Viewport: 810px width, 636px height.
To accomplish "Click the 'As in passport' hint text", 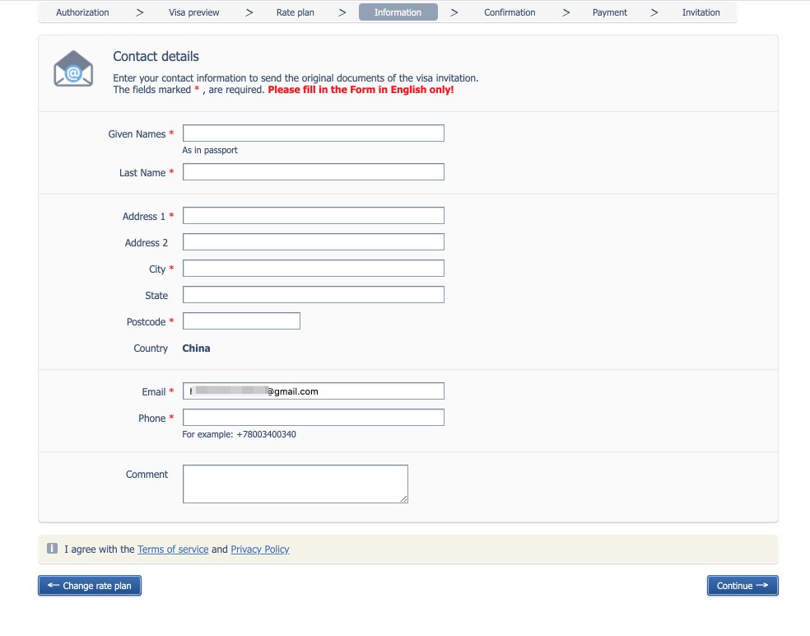I will [x=210, y=150].
